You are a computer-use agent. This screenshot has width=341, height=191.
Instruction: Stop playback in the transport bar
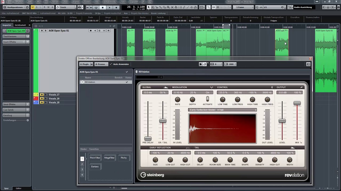pos(103,7)
